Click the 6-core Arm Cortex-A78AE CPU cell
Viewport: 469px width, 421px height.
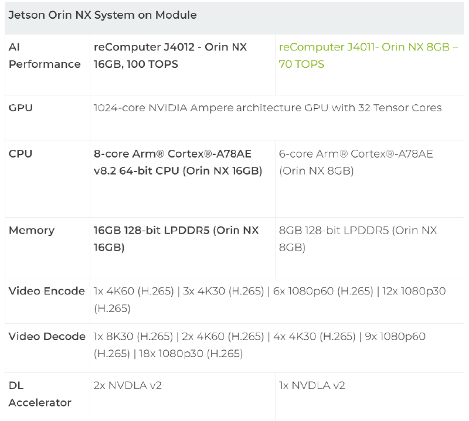click(x=356, y=162)
